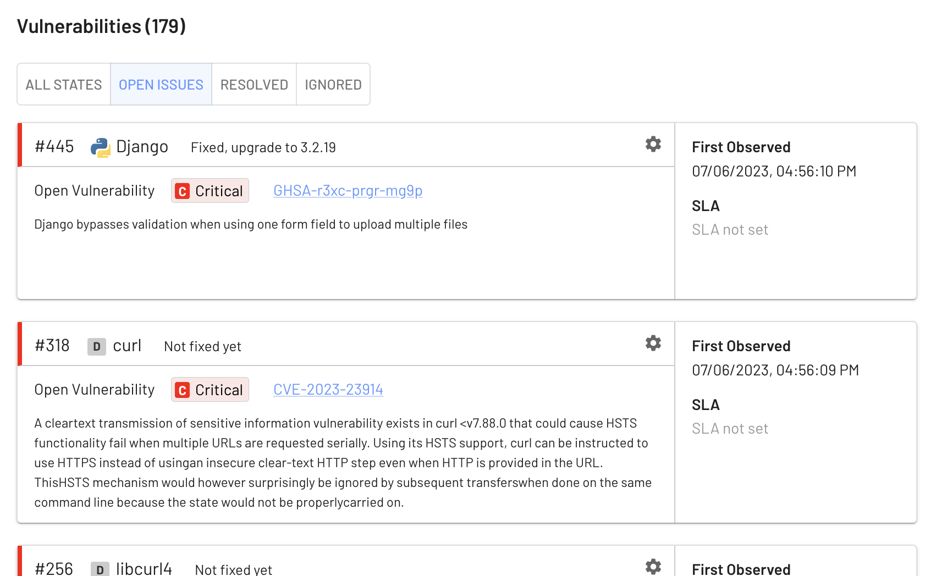Open the Ignored tab
Viewport: 936px width, 576px height.
pyautogui.click(x=333, y=84)
